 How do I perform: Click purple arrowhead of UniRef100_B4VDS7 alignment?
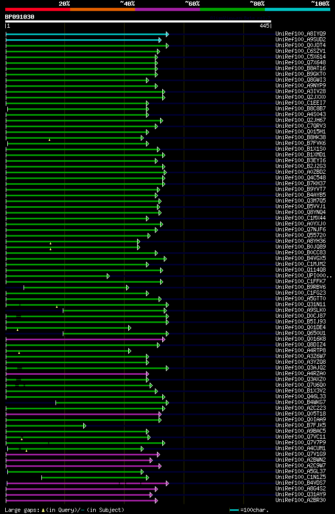(x=167, y=484)
